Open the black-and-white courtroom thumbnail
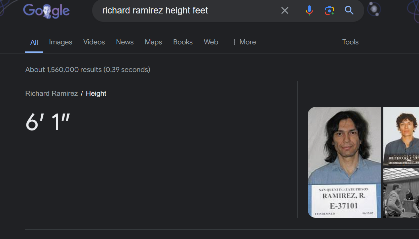This screenshot has width=419, height=239. [x=401, y=193]
